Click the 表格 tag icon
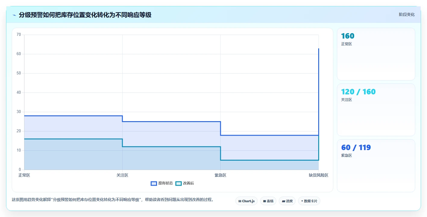 (x=264, y=201)
